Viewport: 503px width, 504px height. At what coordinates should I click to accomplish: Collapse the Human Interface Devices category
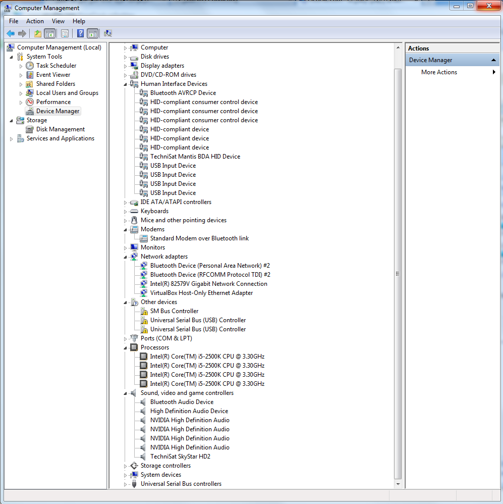tap(125, 84)
